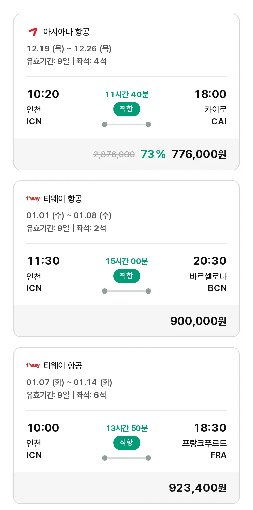Open the 776,000원 discounted fare
This screenshot has width=253, height=510.
pos(199,154)
